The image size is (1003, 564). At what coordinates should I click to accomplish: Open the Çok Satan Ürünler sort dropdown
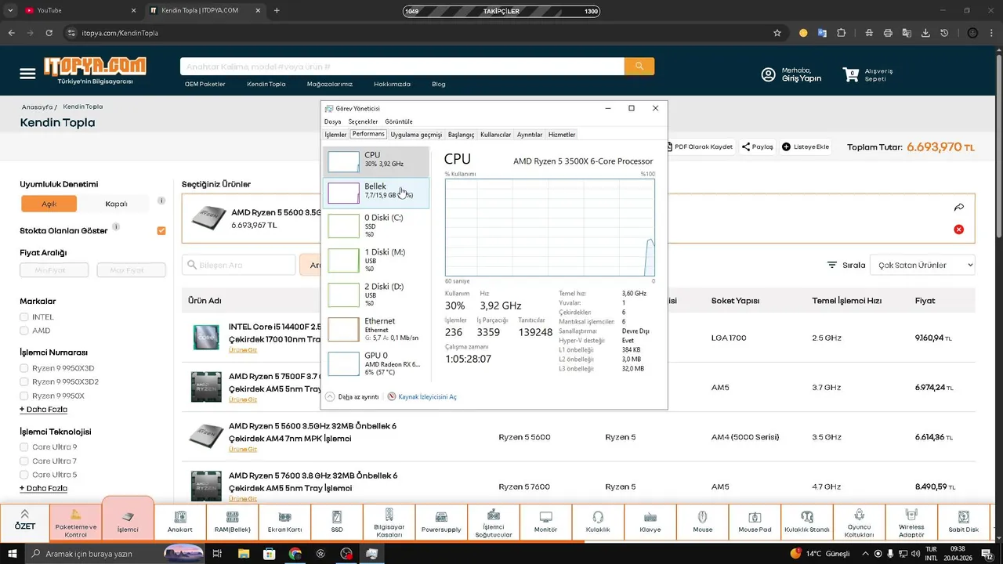click(922, 265)
